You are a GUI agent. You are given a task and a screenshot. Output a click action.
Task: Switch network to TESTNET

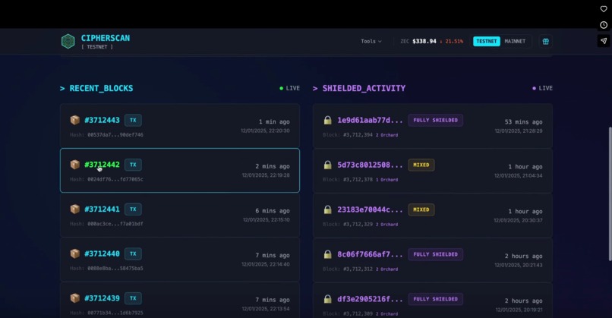486,41
